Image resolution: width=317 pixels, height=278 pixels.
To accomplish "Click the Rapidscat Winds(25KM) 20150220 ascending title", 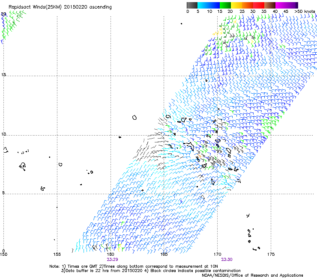I will (x=60, y=7).
